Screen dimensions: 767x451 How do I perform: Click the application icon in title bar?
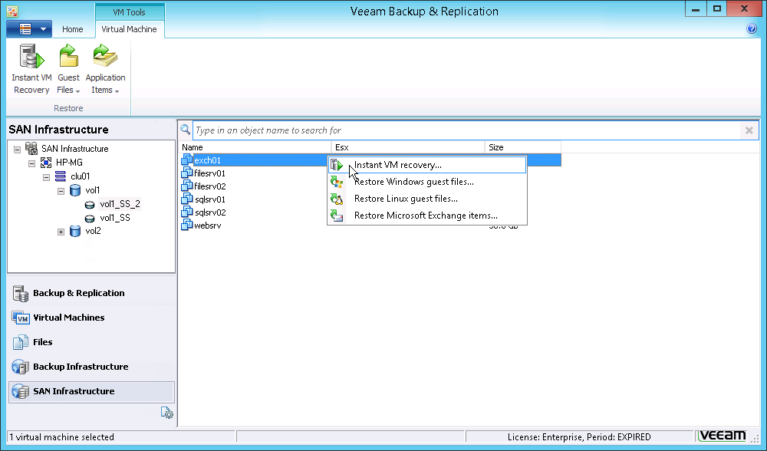[12, 11]
